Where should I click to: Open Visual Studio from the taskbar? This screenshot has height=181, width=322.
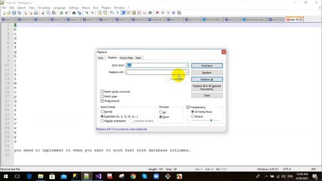[99, 176]
